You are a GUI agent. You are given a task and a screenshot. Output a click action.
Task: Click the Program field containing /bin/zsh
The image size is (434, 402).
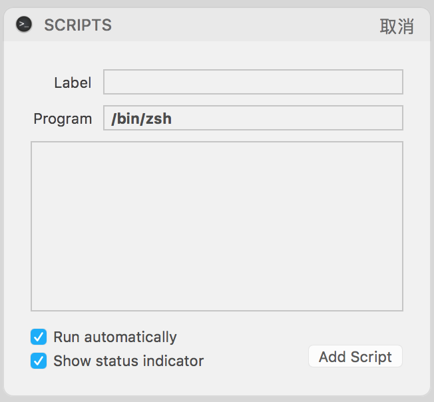(x=253, y=118)
